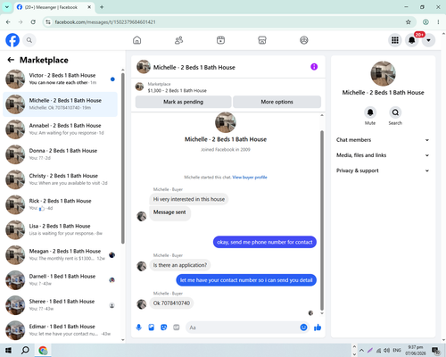This screenshot has height=357, width=446.
Task: Bookmark this page star icon
Action: click(x=409, y=22)
